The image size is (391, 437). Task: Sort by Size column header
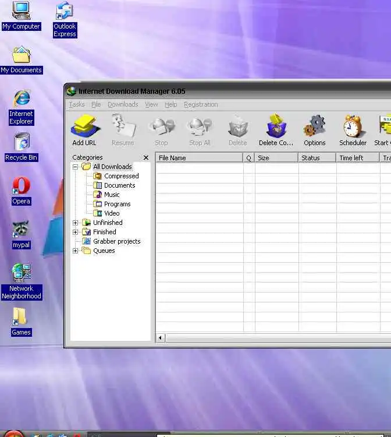point(276,158)
